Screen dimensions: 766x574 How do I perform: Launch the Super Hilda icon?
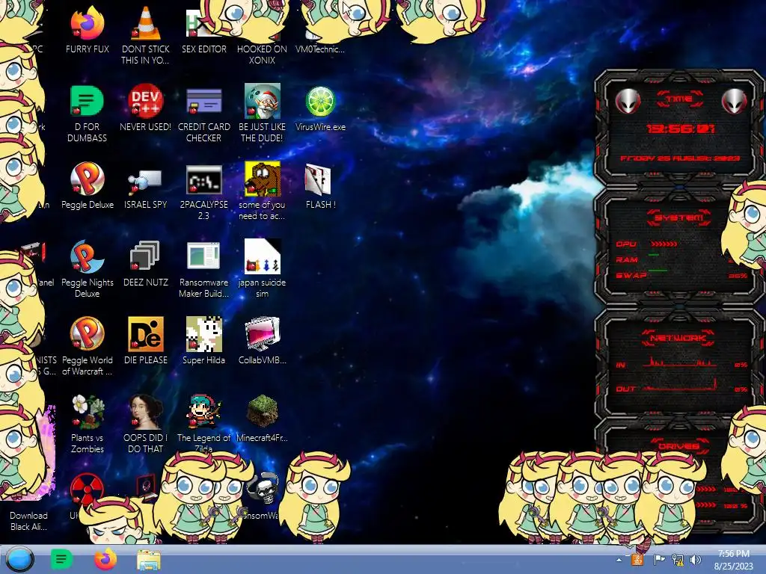(203, 334)
